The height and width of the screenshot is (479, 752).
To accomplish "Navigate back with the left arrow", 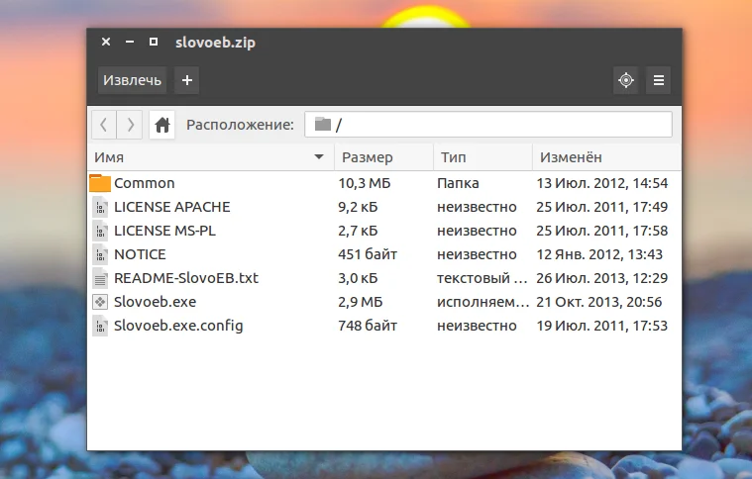I will [x=104, y=125].
